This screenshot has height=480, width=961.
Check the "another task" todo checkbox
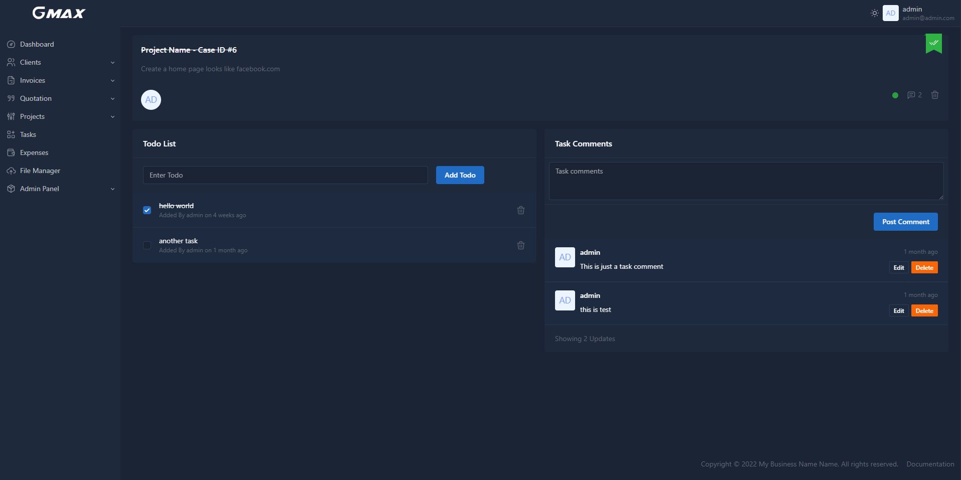click(147, 245)
